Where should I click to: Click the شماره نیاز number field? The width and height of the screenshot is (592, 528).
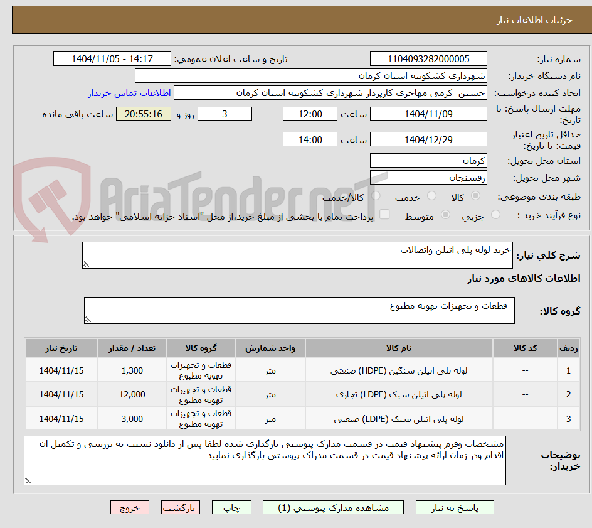click(428, 58)
